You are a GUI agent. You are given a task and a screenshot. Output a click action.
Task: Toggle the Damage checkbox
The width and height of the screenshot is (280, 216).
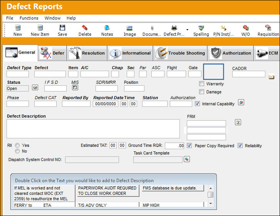[201, 92]
